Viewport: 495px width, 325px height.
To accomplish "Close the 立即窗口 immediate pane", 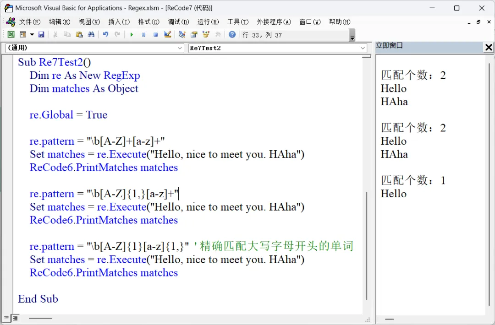I will click(489, 47).
